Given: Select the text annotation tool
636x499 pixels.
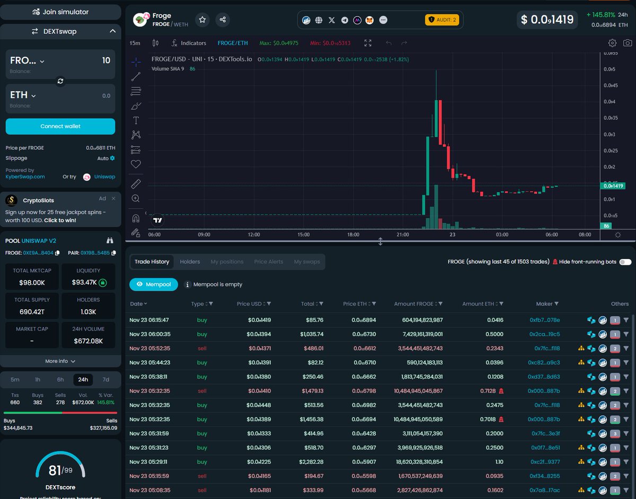Looking at the screenshot, I should (136, 121).
